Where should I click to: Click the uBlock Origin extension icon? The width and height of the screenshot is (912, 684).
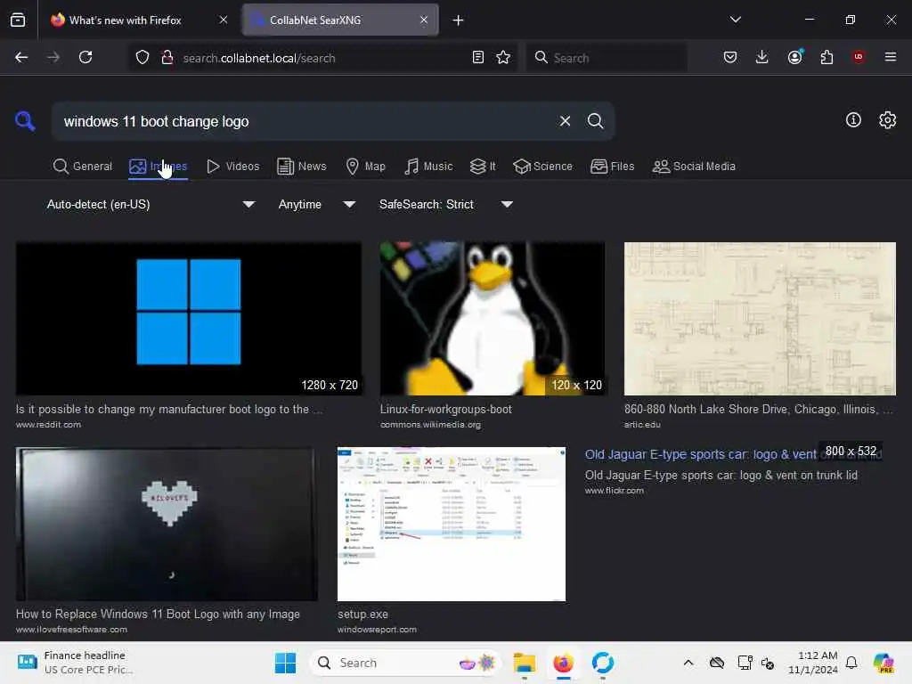859,56
